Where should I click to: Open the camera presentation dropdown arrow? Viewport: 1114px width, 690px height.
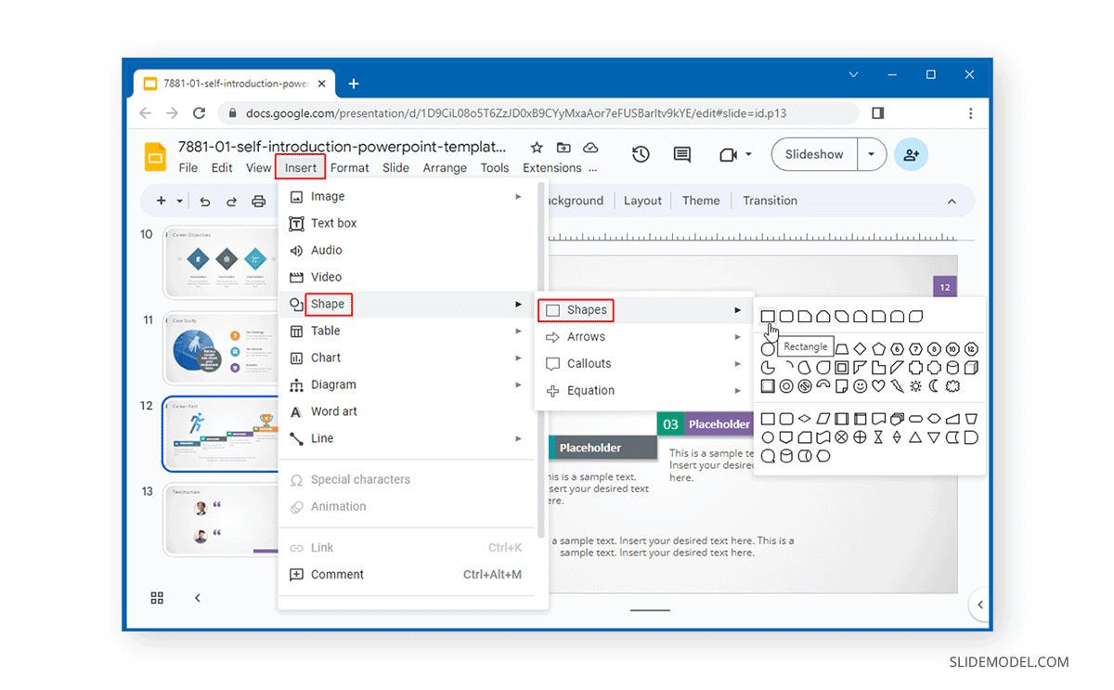[x=748, y=154]
